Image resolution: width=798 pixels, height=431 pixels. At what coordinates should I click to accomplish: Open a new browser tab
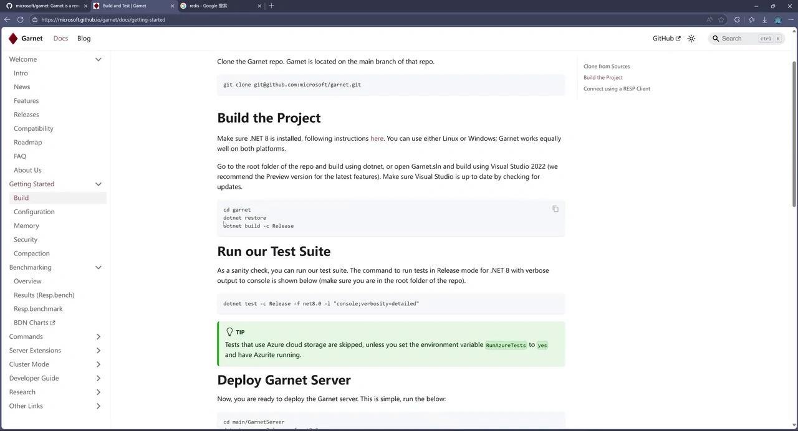tap(271, 6)
